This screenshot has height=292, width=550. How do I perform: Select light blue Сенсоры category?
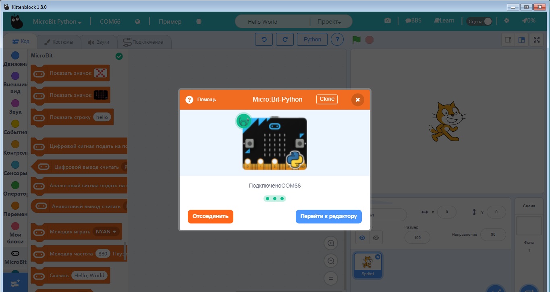coord(15,165)
